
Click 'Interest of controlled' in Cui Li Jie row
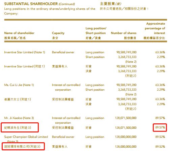point(66,85)
